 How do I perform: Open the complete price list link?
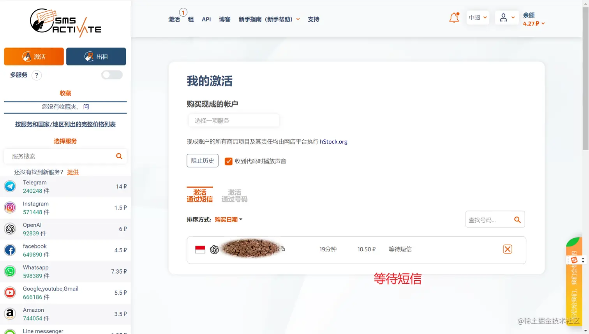65,124
